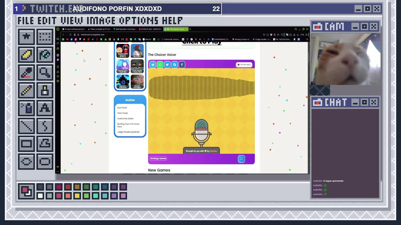401x225 pixels.
Task: Pick the dark magenta swatch in top row
Action: click(x=59, y=187)
